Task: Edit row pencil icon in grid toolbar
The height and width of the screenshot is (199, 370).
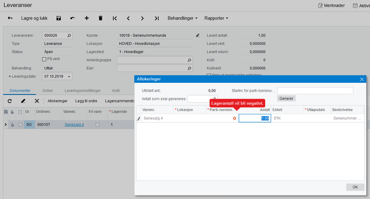Action: (x=23, y=101)
